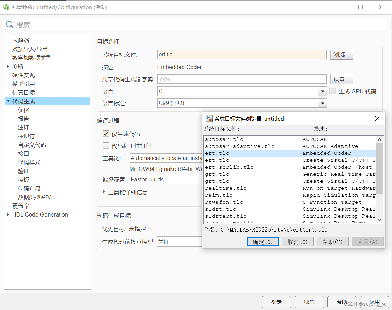Viewport: 392px width, 310px height.
Task: Click the search magnifier icon
Action: tap(9, 24)
